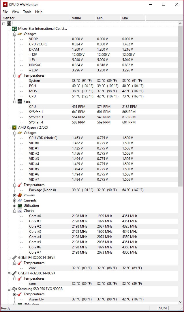Viewport: 184px width, 312px height.
Task: Click the AMD Ryzen 7 2700X chip icon
Action: pyautogui.click(x=14, y=128)
